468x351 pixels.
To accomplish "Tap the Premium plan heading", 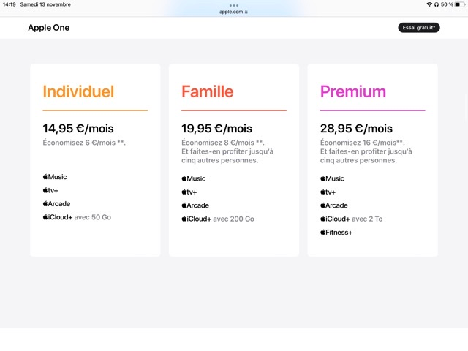I will [353, 91].
